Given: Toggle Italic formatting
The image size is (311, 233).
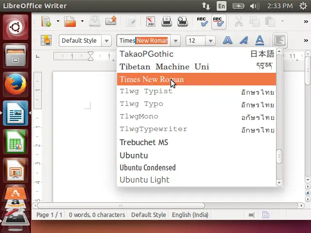Looking at the screenshot, I should pos(244,40).
